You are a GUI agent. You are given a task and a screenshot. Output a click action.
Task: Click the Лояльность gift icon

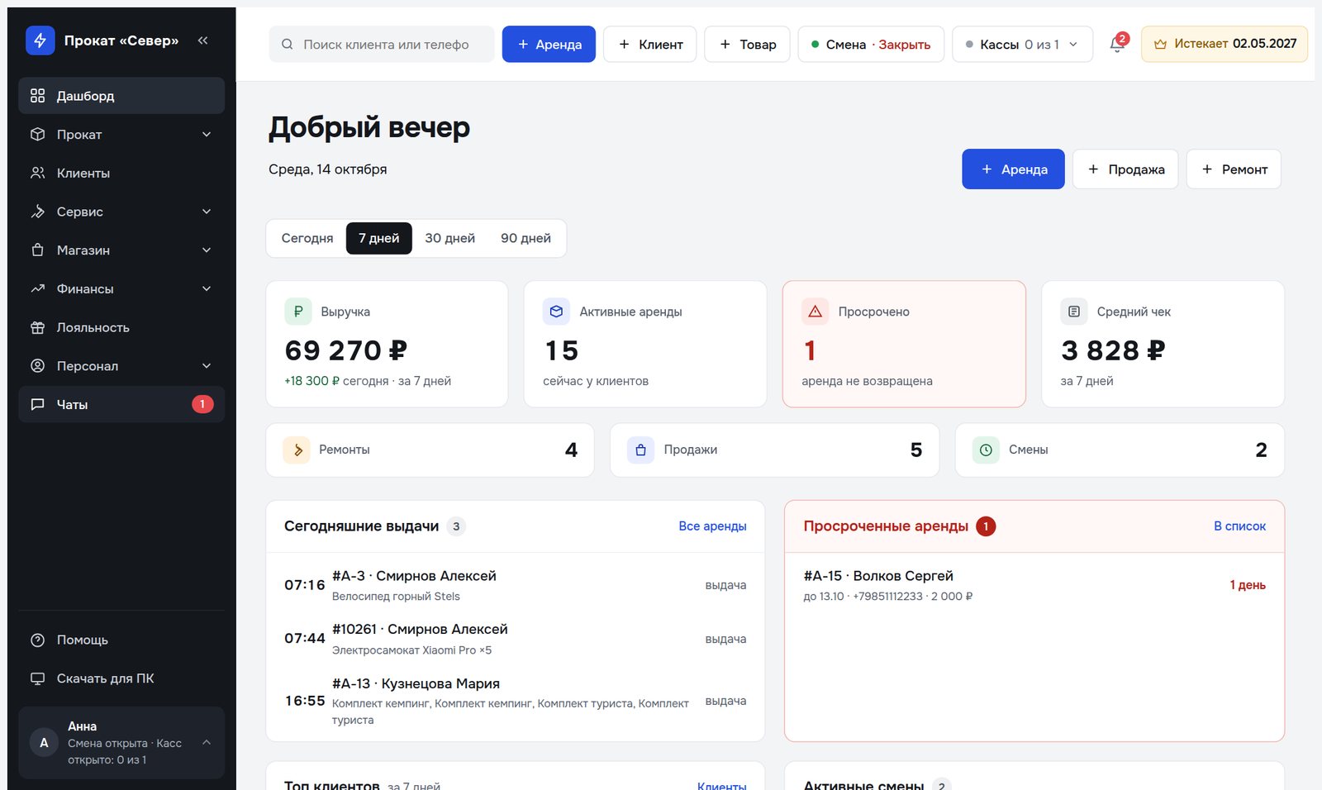coord(37,327)
